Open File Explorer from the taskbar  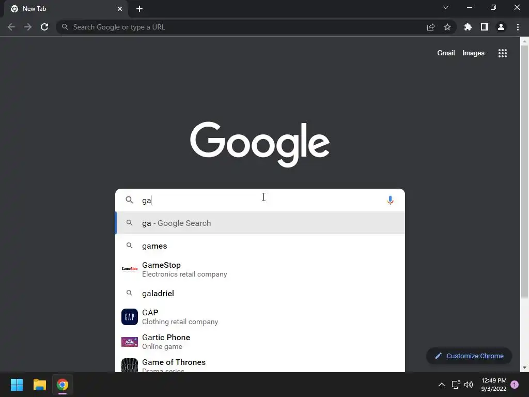coord(39,385)
